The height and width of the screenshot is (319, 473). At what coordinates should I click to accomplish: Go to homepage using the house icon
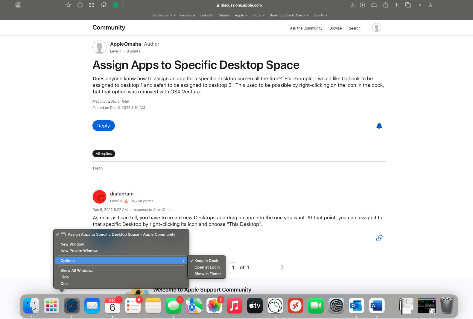104,5
